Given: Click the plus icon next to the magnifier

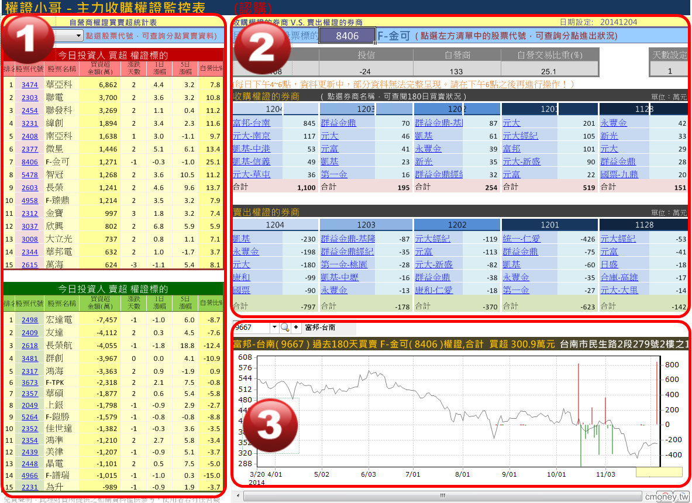Looking at the screenshot, I should click(296, 328).
